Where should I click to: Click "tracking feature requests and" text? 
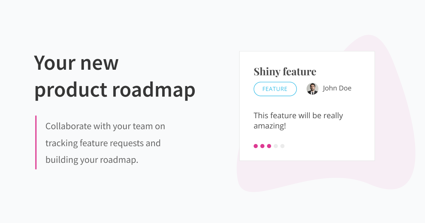pos(103,143)
